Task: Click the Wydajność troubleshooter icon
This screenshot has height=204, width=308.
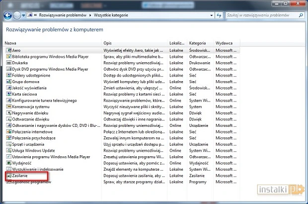Action: 8,163
